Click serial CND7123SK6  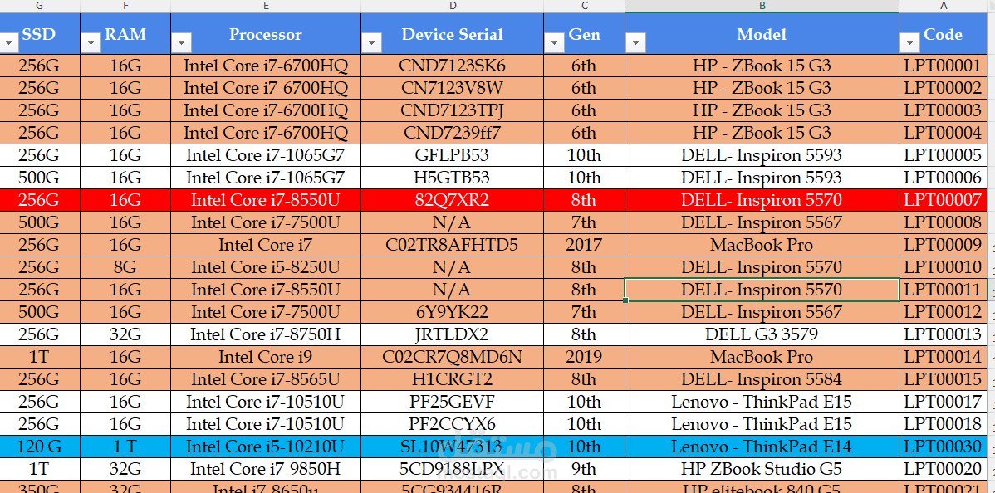(x=453, y=66)
